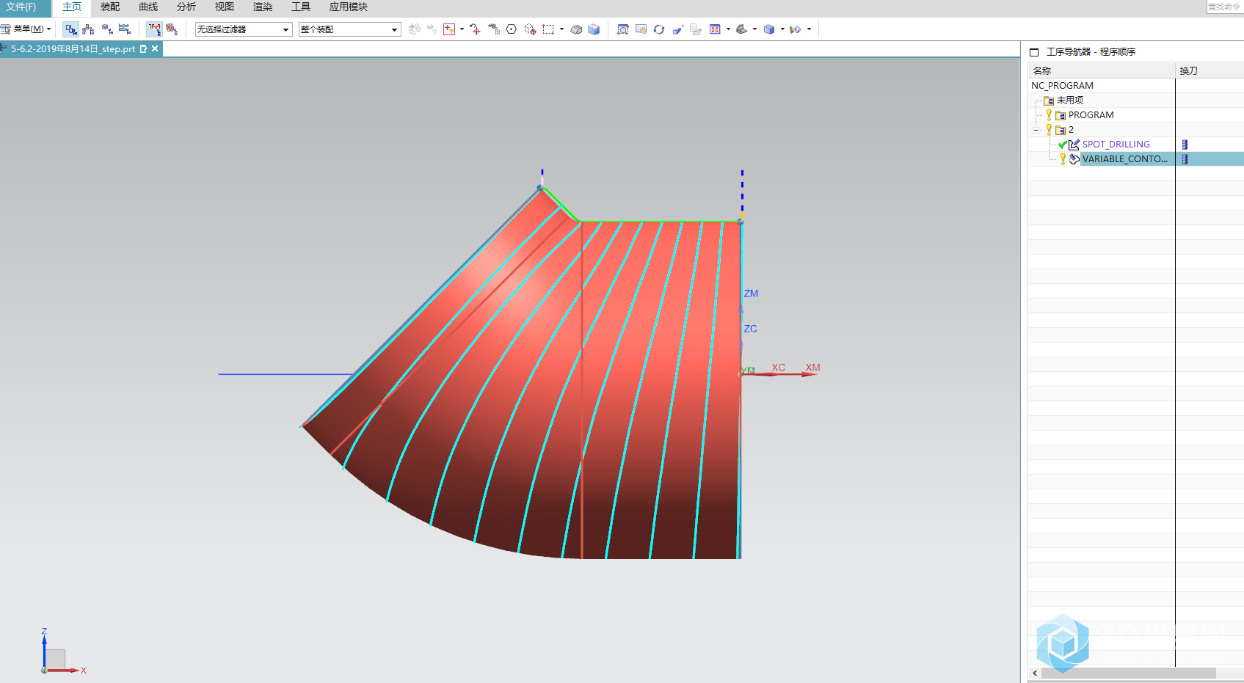
Task: Click yellow exclamation status beside folder 2
Action: click(1049, 130)
